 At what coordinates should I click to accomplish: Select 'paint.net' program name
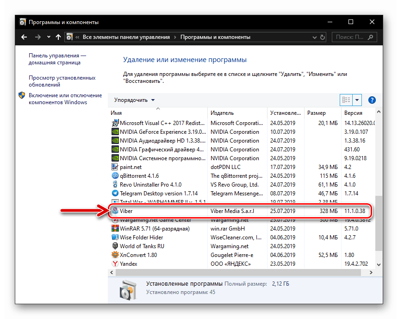point(131,167)
